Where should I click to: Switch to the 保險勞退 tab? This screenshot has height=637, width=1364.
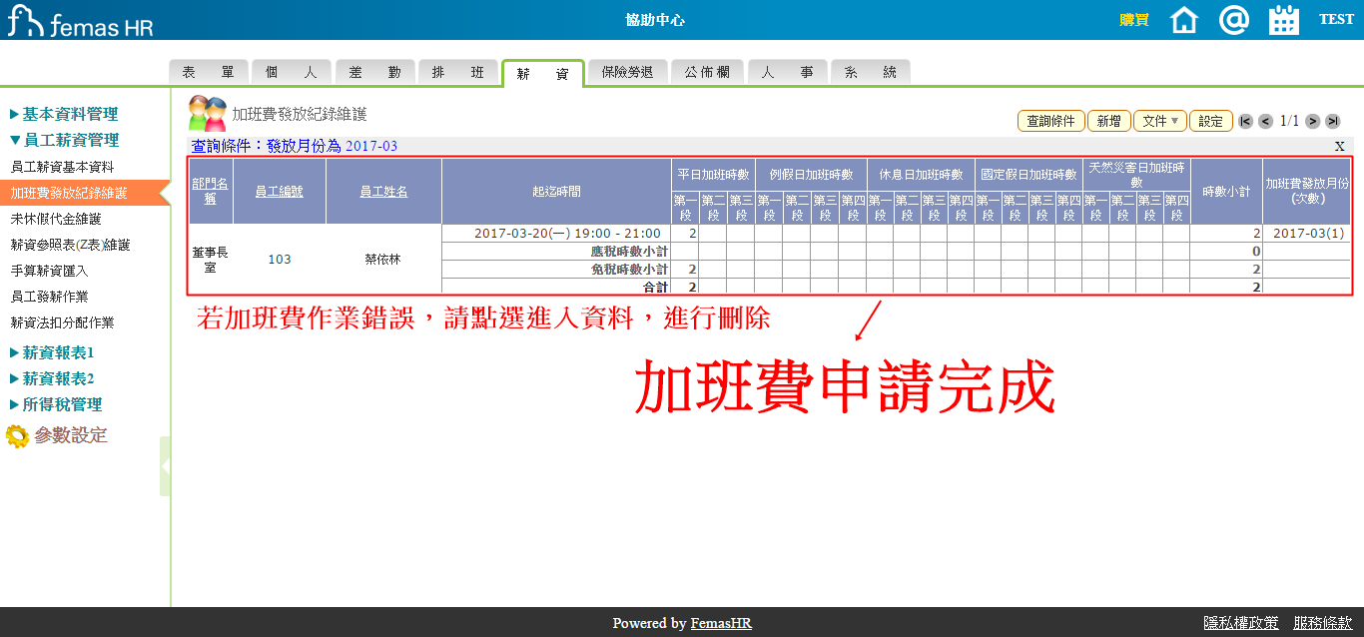click(x=627, y=72)
